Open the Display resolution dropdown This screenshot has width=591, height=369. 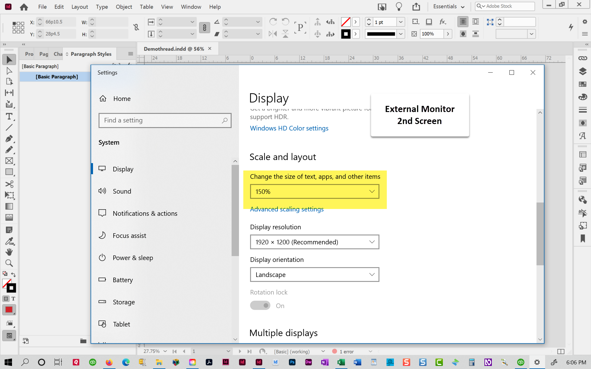314,242
